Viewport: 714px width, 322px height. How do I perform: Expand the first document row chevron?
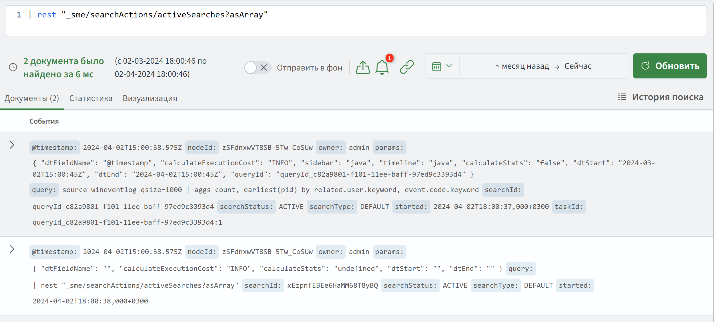point(12,145)
